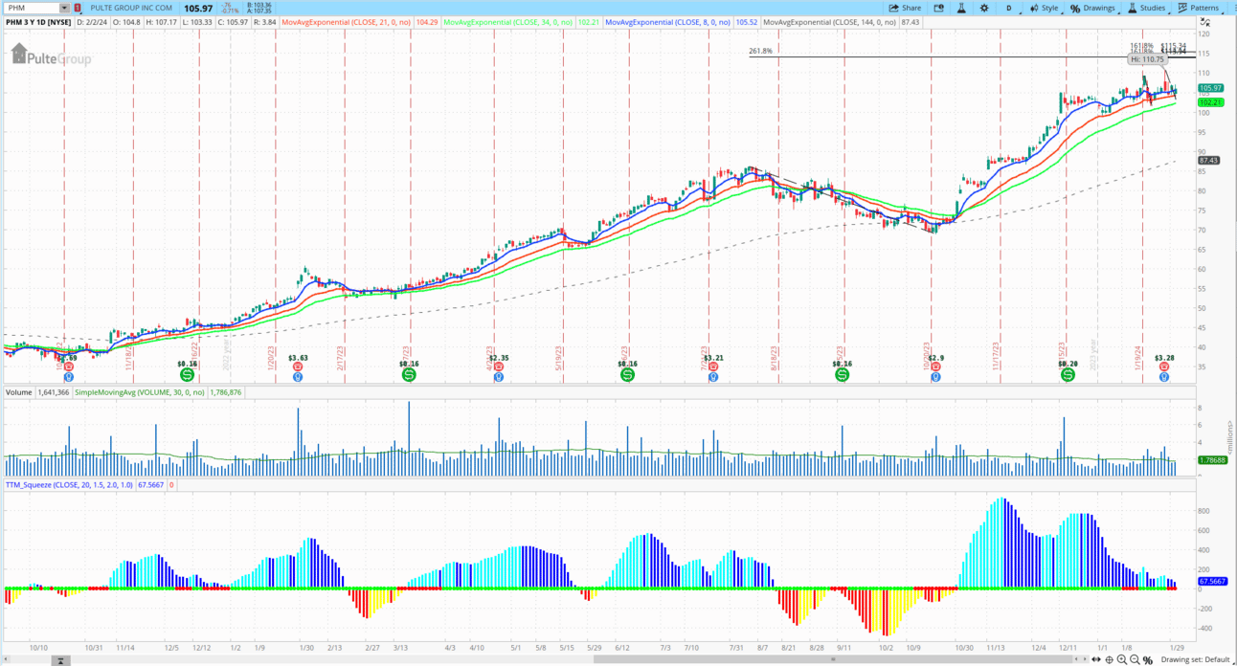Open the Studies menu
This screenshot has height=666, width=1237.
[1147, 8]
